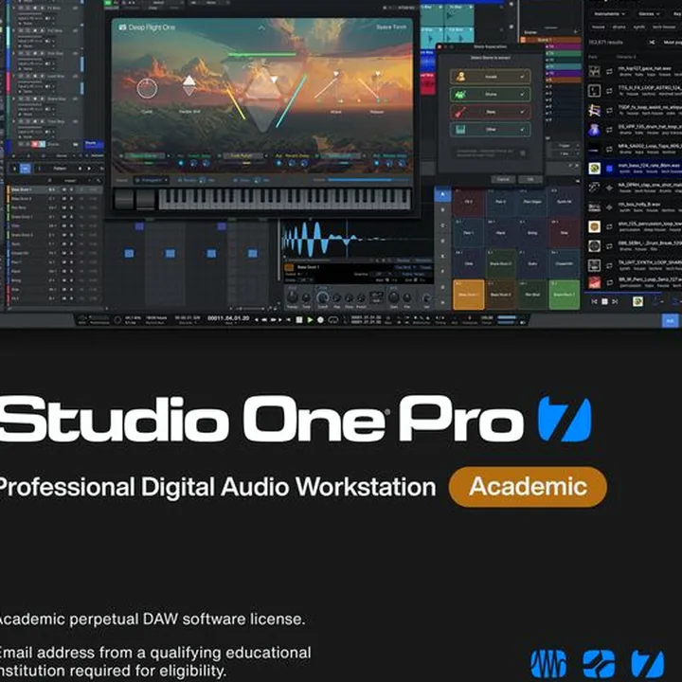Solo the Bass Drum 1 lane in pattern list
Image resolution: width=682 pixels, height=682 pixels.
71,189
